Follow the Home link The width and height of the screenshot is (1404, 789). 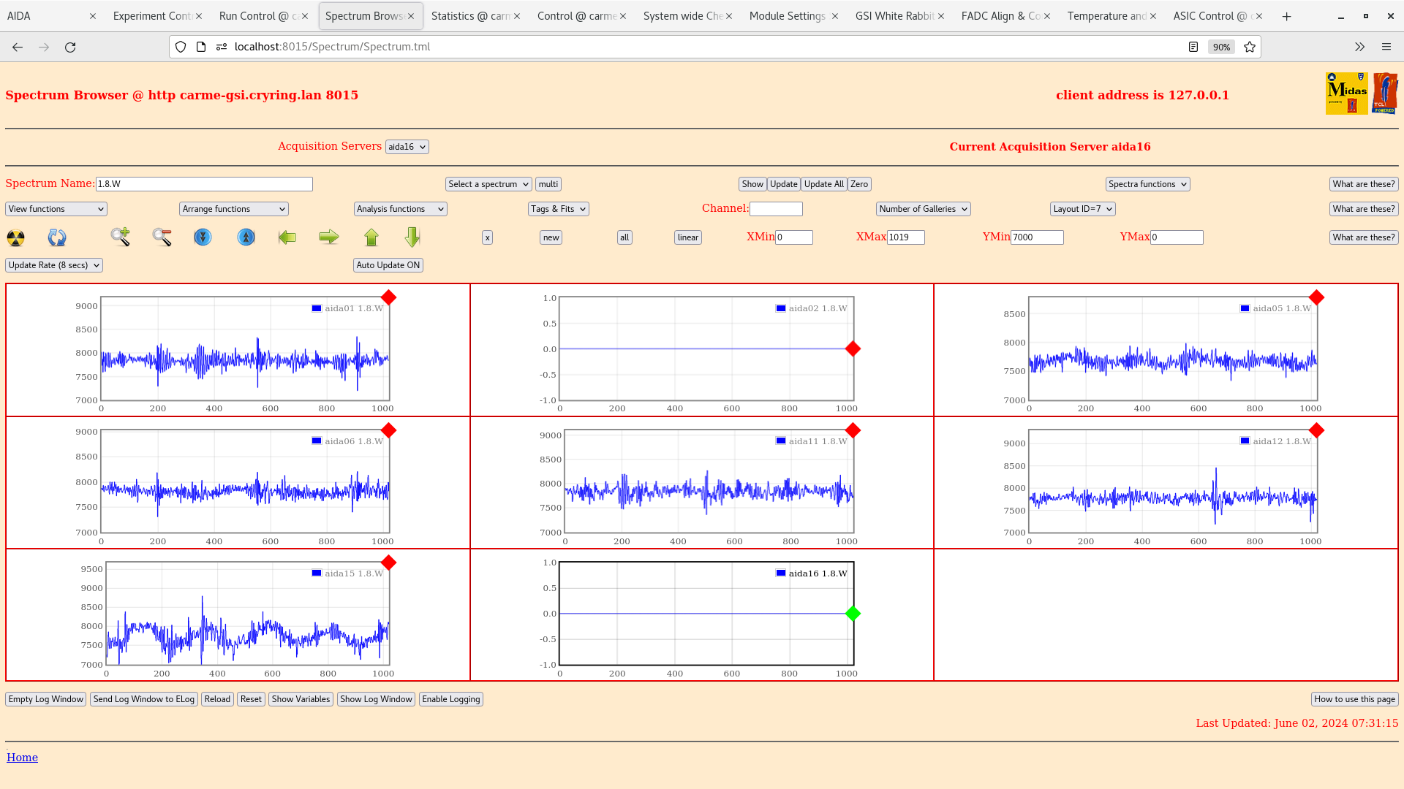tap(22, 758)
